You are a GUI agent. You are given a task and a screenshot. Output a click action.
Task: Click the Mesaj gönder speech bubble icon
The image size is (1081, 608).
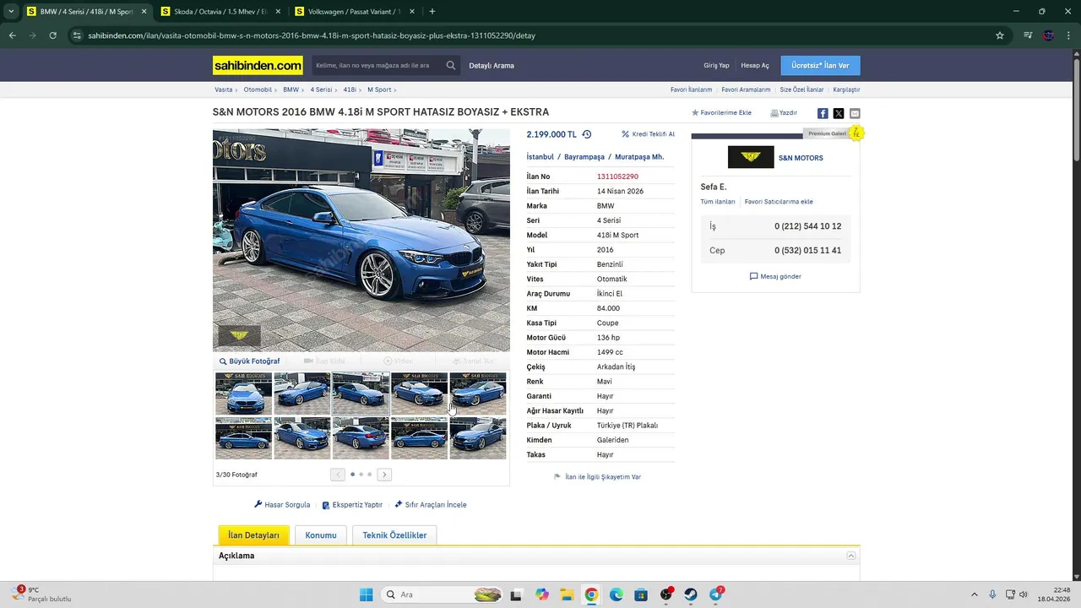753,276
